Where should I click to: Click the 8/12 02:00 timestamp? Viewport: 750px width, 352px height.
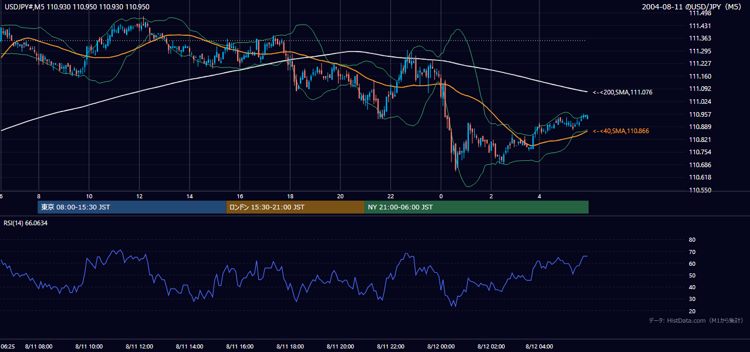coord(490,346)
